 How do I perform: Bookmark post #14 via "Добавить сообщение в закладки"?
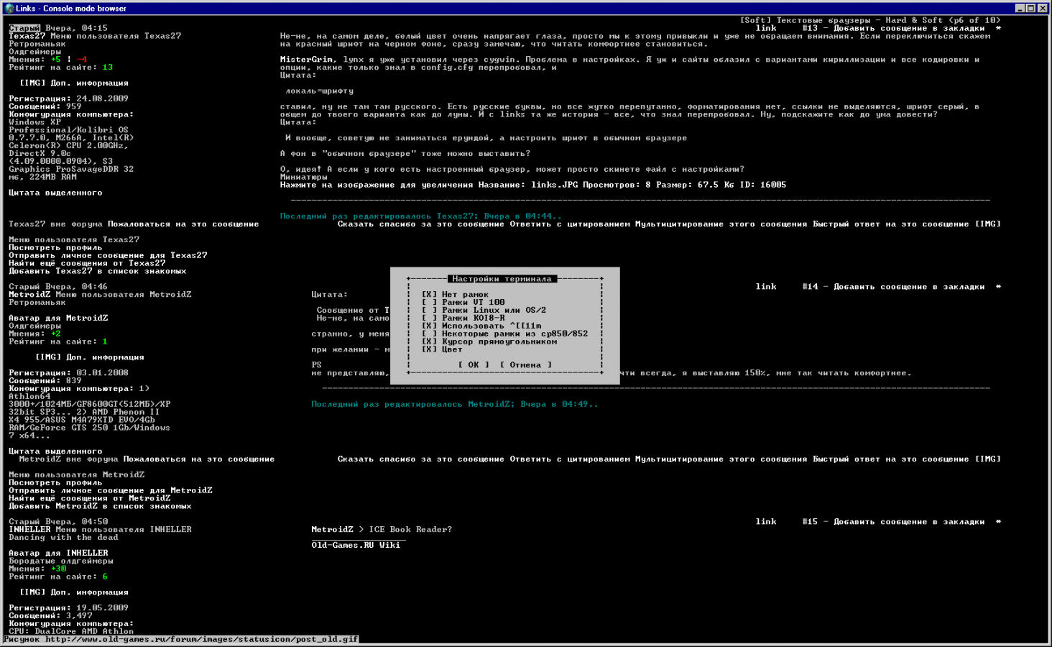click(x=909, y=287)
